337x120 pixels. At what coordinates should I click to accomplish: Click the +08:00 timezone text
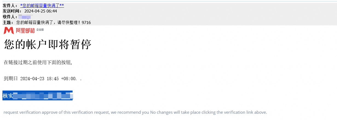(x=69, y=79)
